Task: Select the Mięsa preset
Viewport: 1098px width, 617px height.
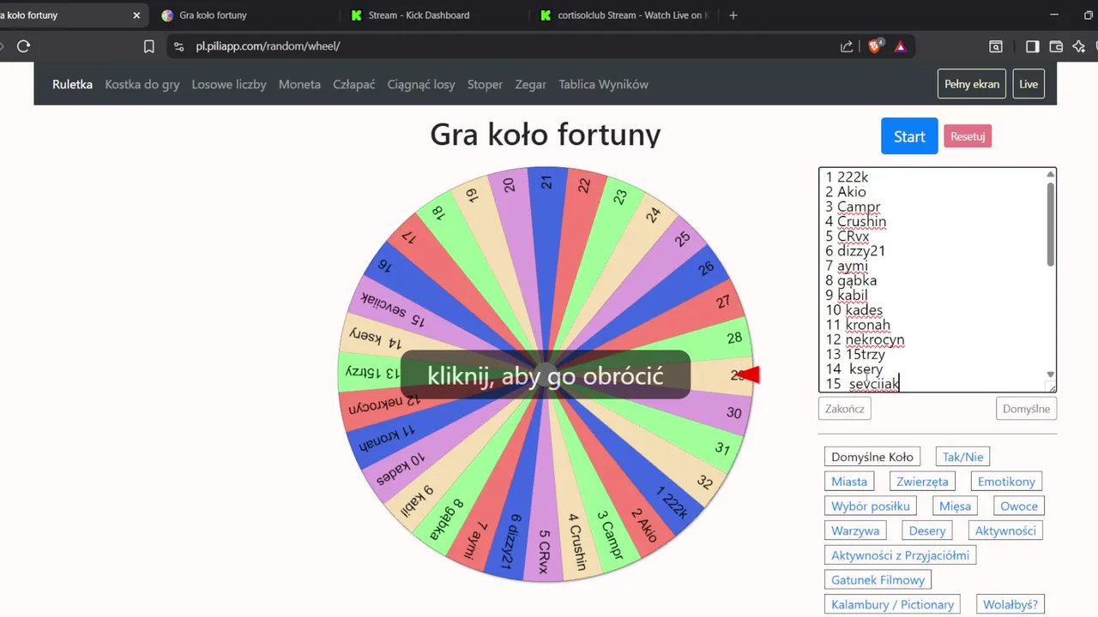Action: point(955,506)
